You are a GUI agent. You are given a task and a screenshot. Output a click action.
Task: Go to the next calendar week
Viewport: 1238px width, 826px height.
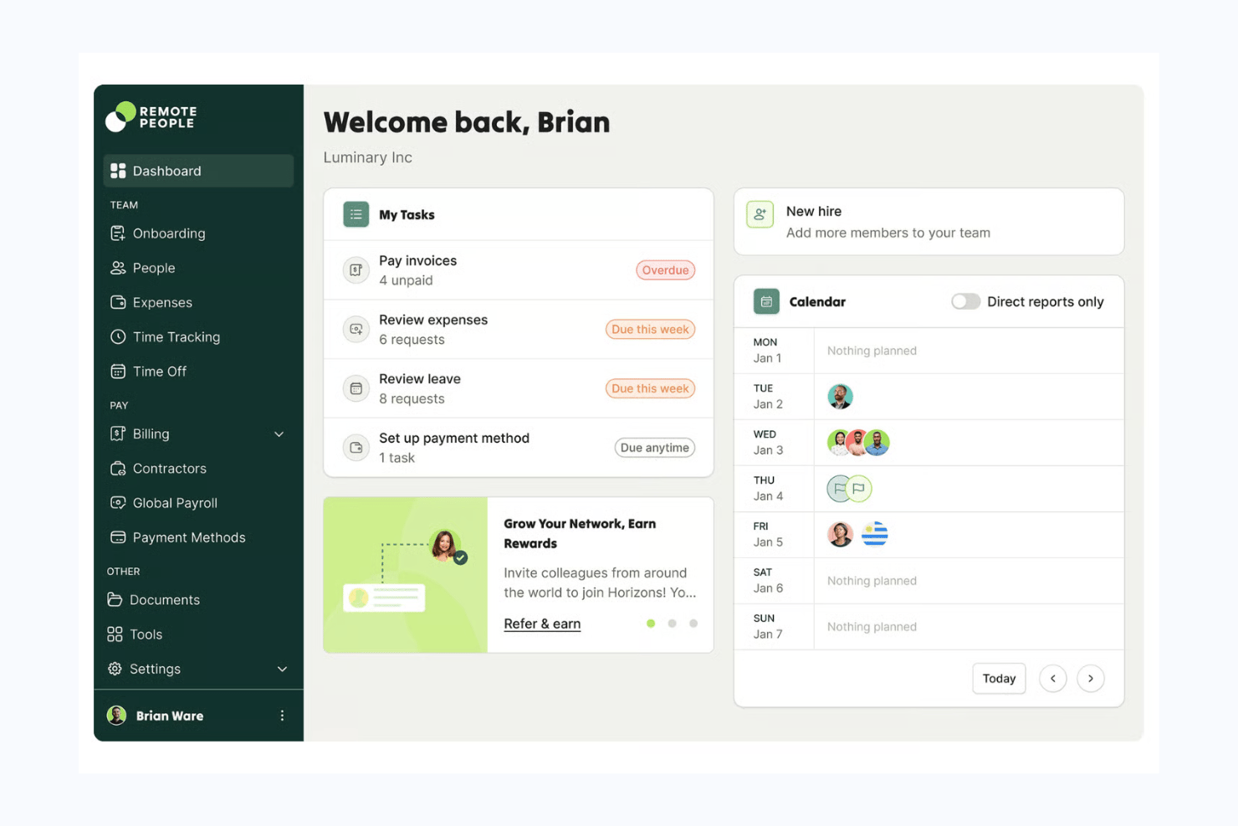coord(1091,679)
